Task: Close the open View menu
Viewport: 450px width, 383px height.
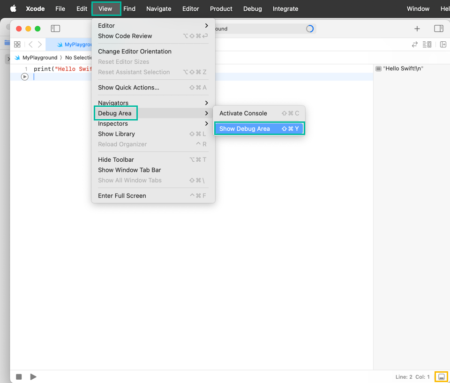Action: 105,8
